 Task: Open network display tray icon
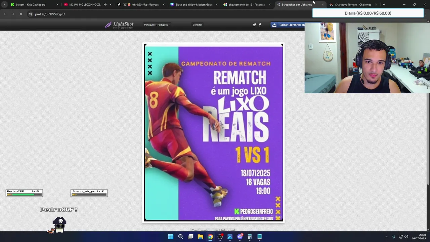tap(401, 237)
